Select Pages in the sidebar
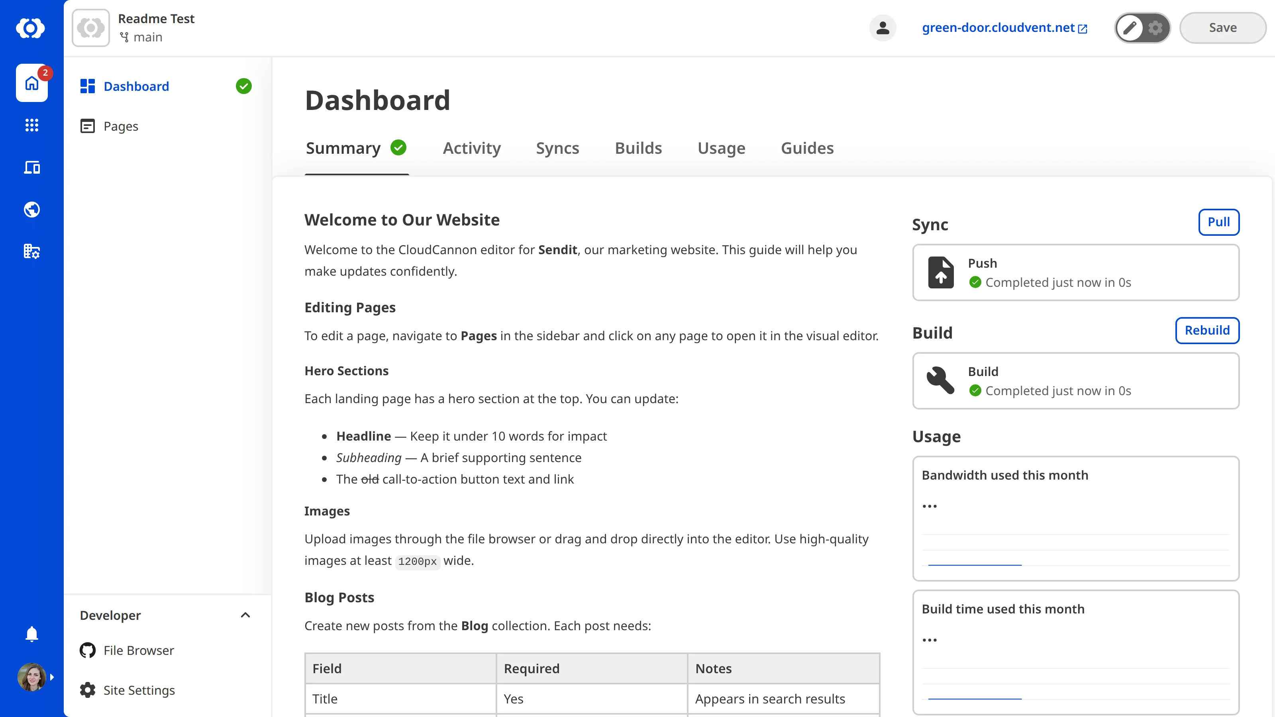The height and width of the screenshot is (717, 1275). tap(120, 126)
